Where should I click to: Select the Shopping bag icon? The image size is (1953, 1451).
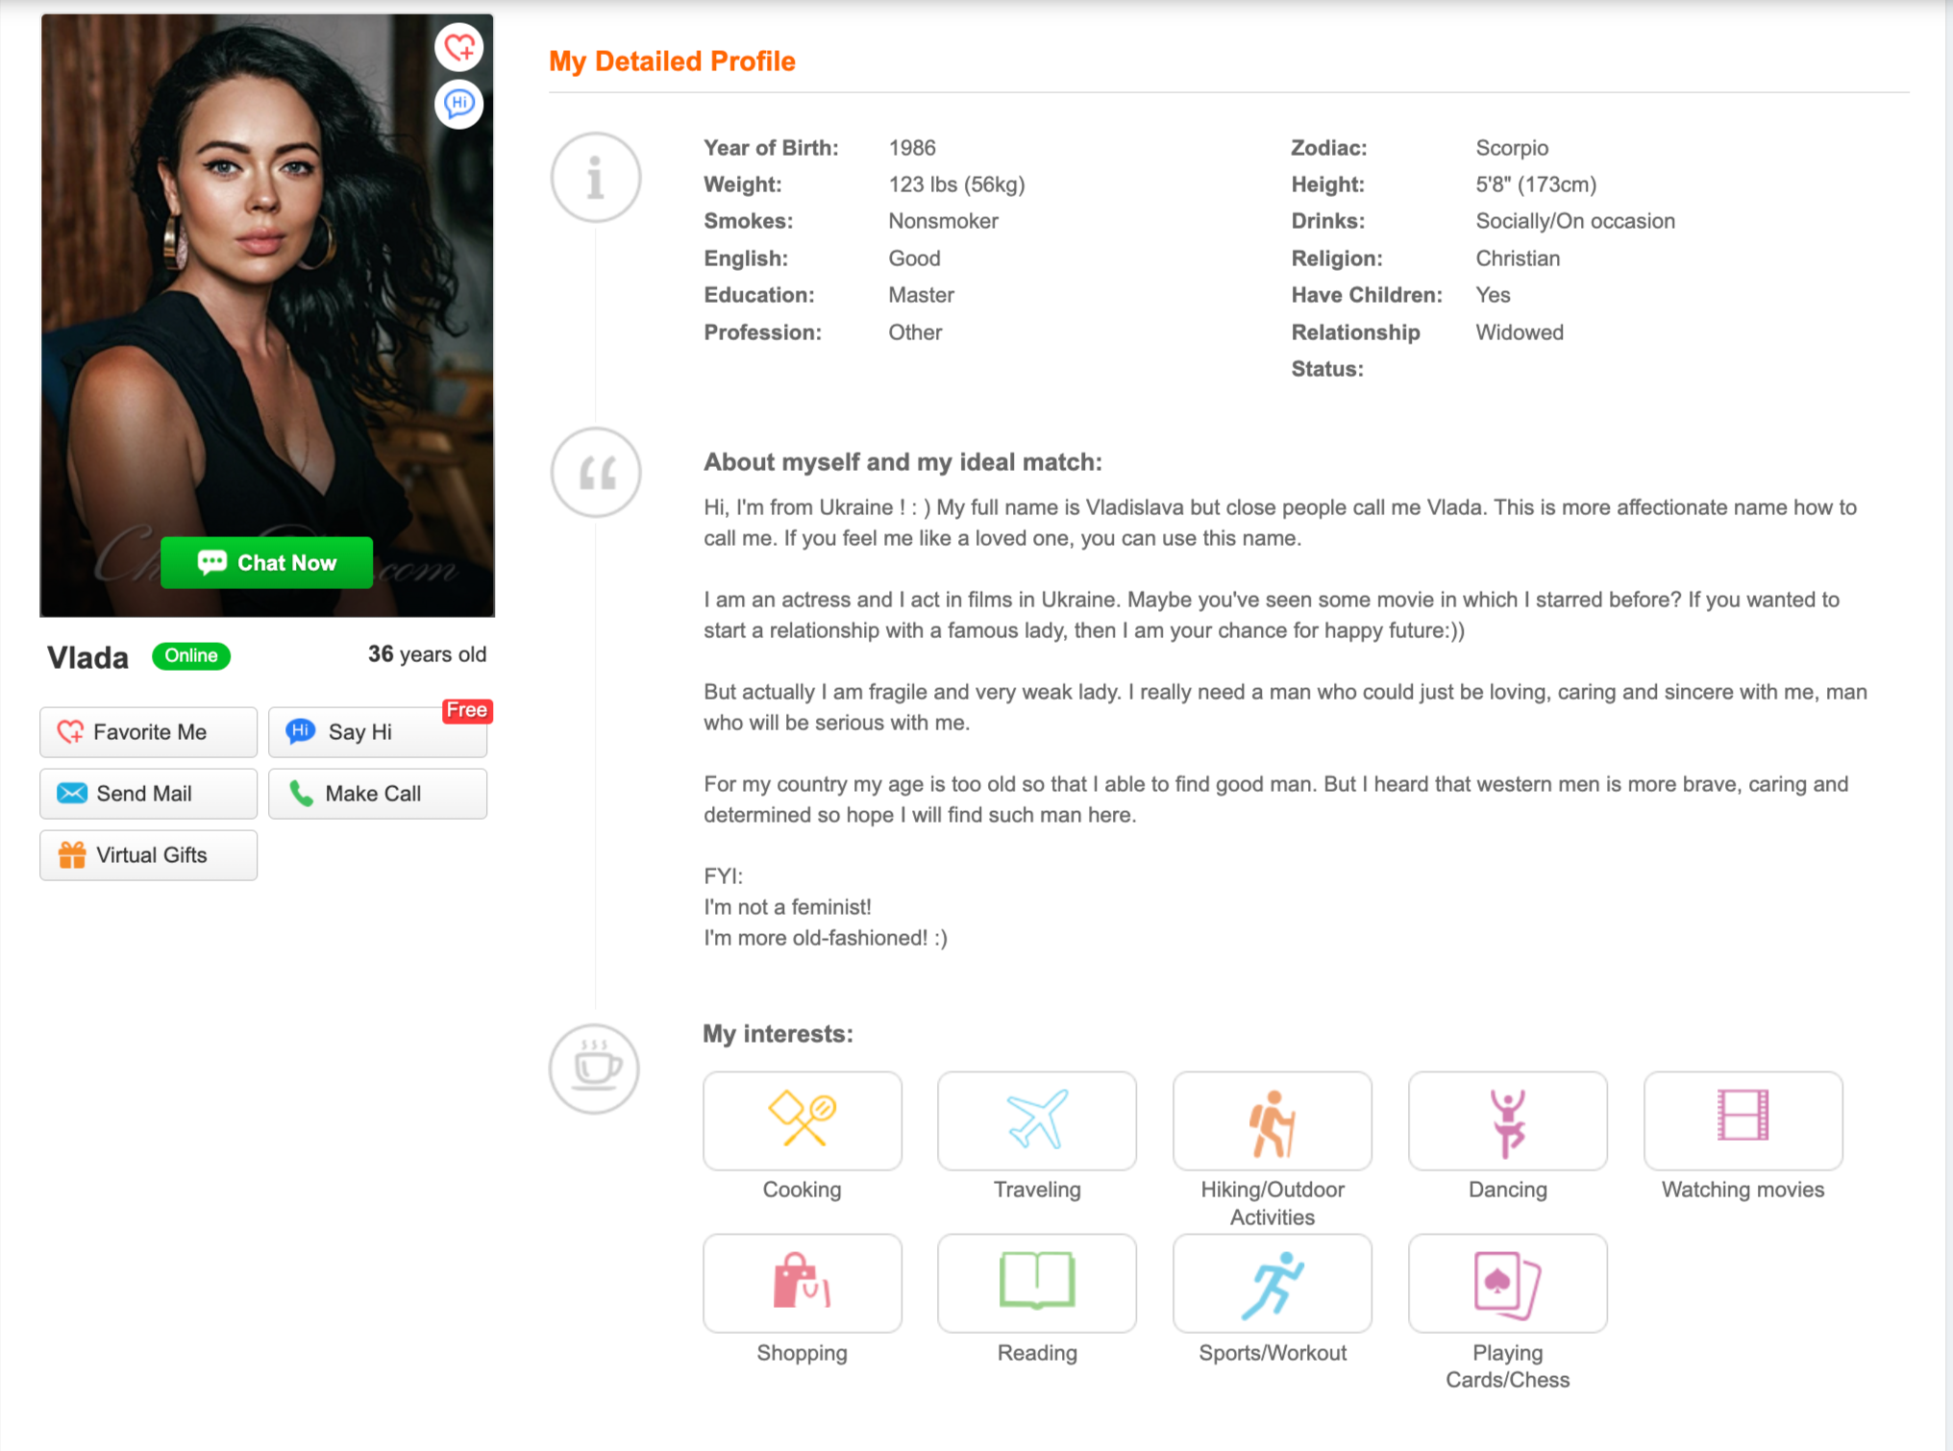(x=802, y=1283)
